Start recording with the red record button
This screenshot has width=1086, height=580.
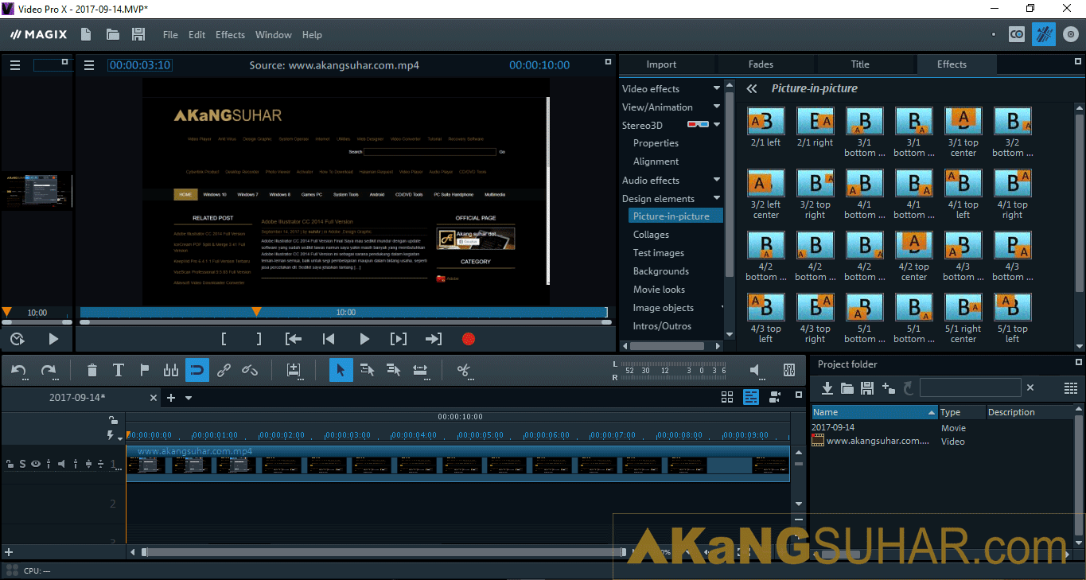click(x=469, y=339)
